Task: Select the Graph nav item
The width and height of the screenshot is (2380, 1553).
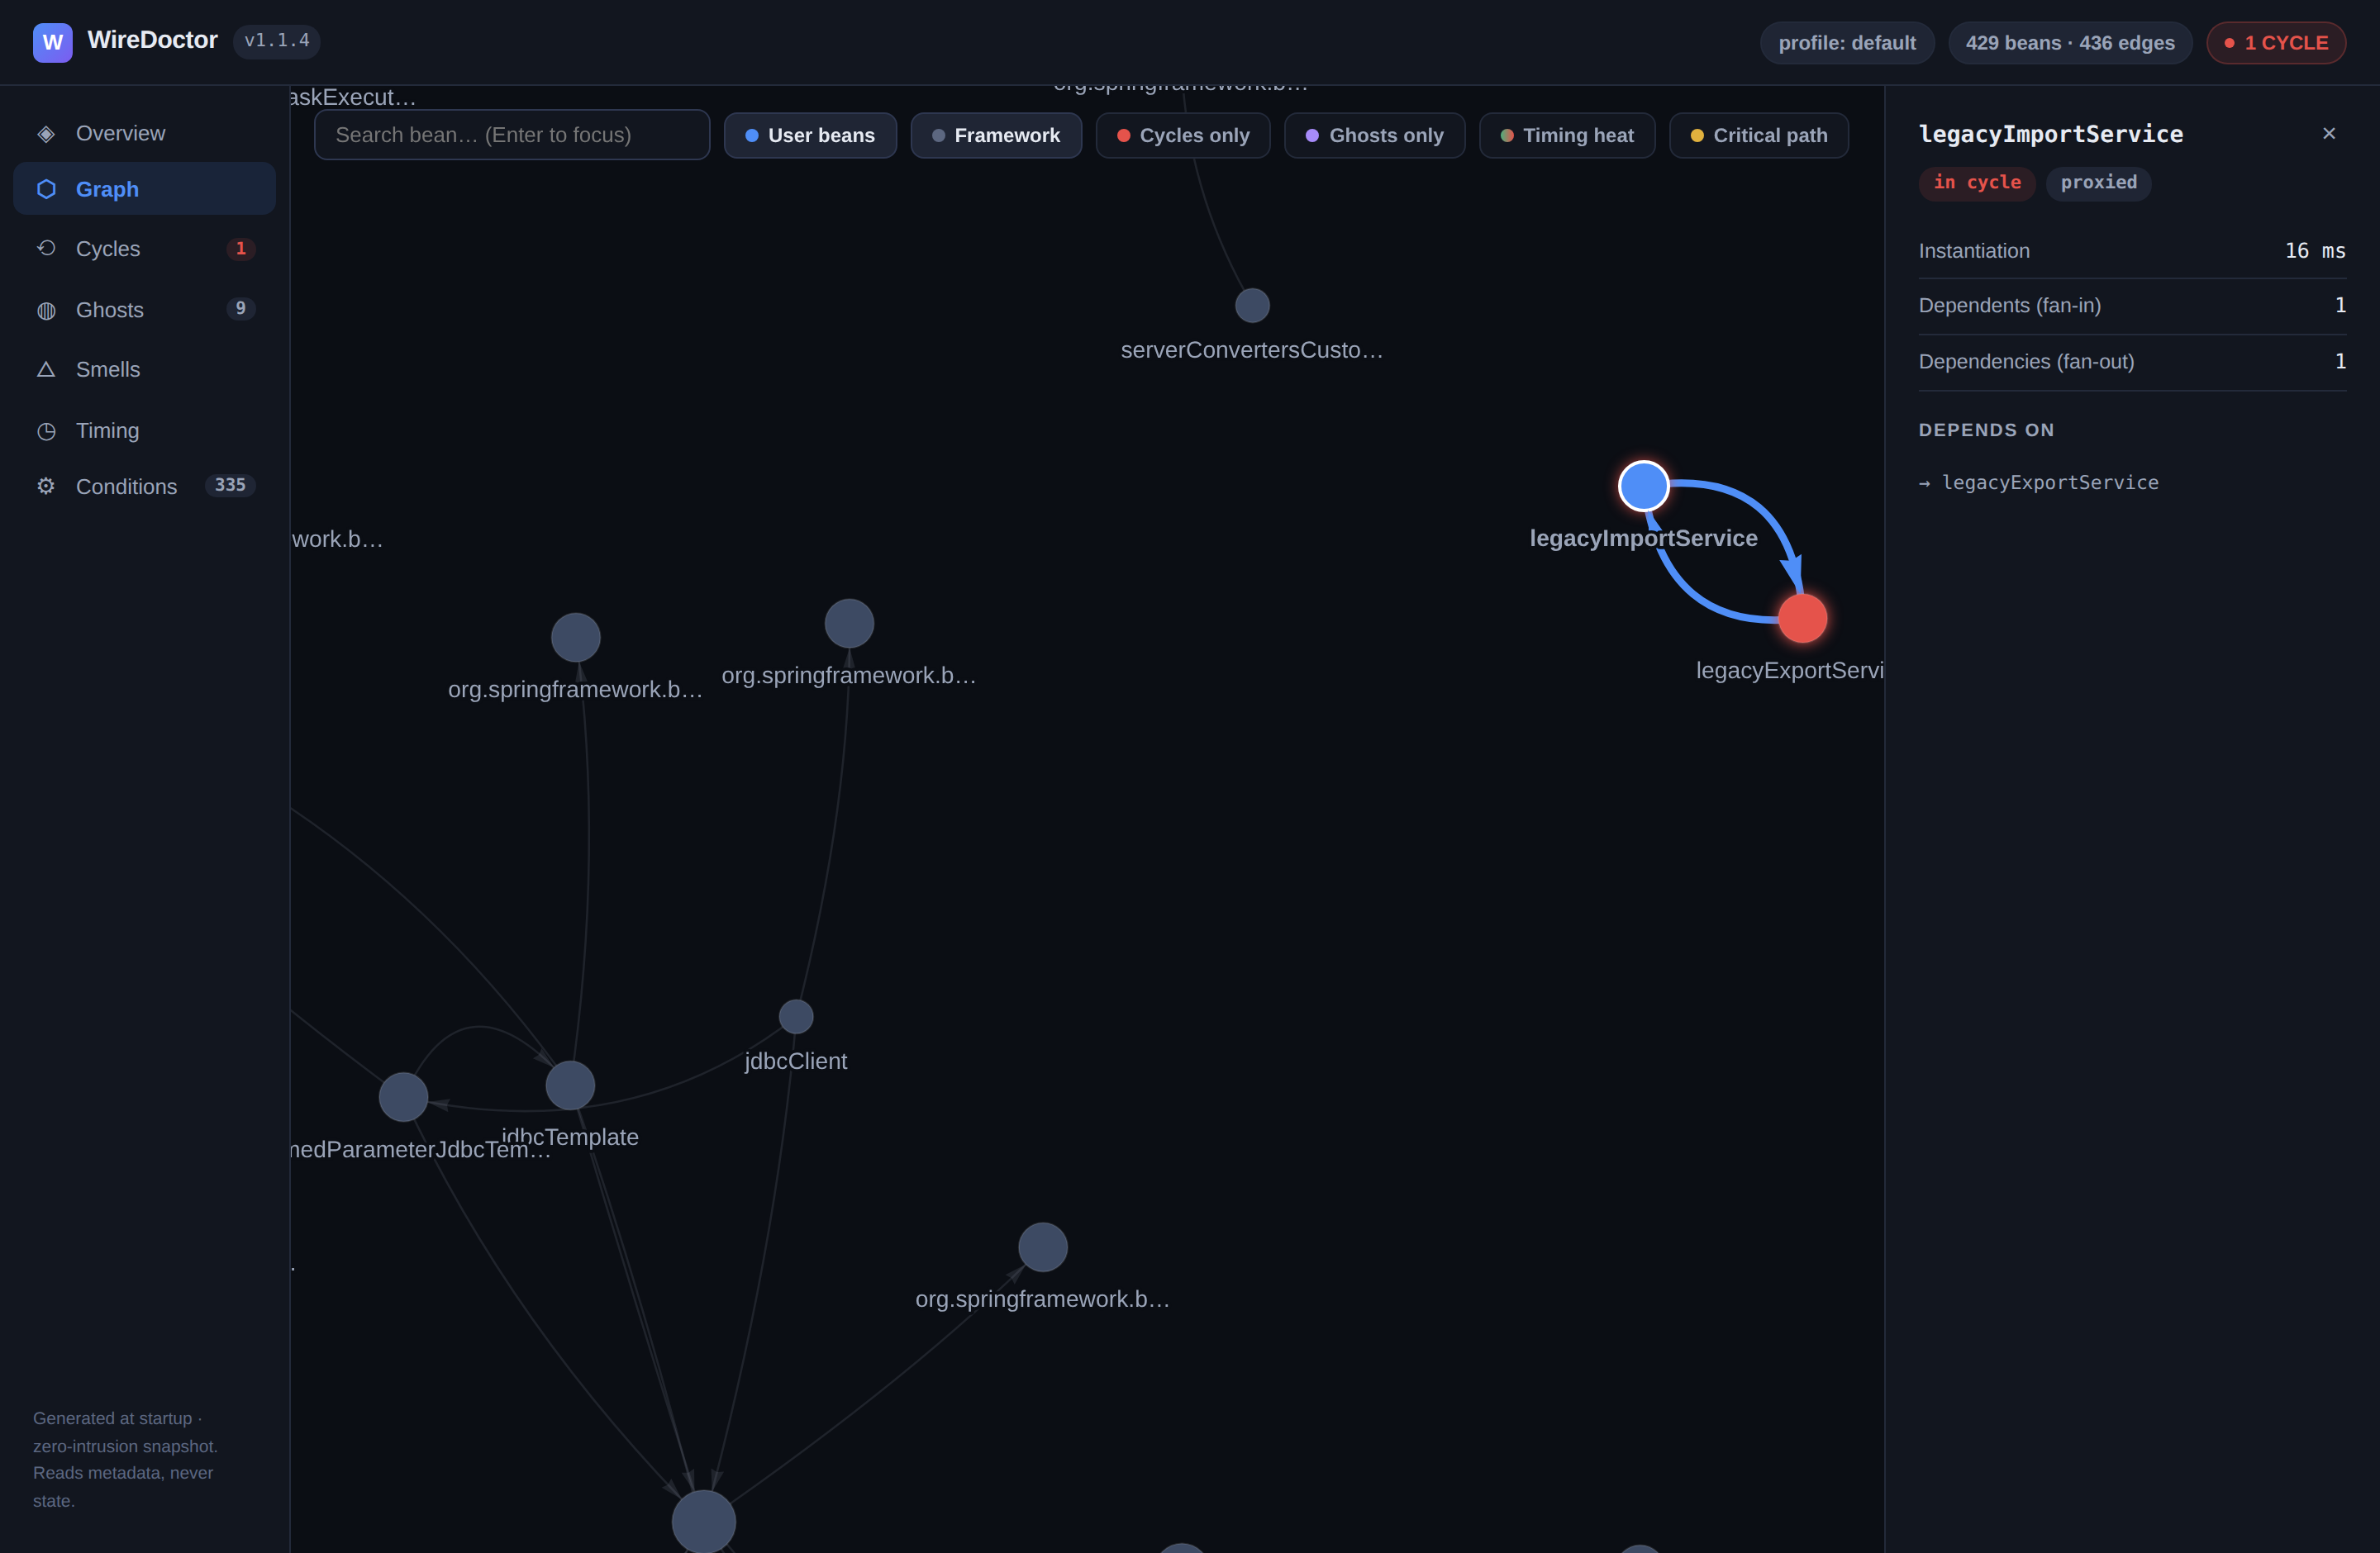Action: pos(144,189)
